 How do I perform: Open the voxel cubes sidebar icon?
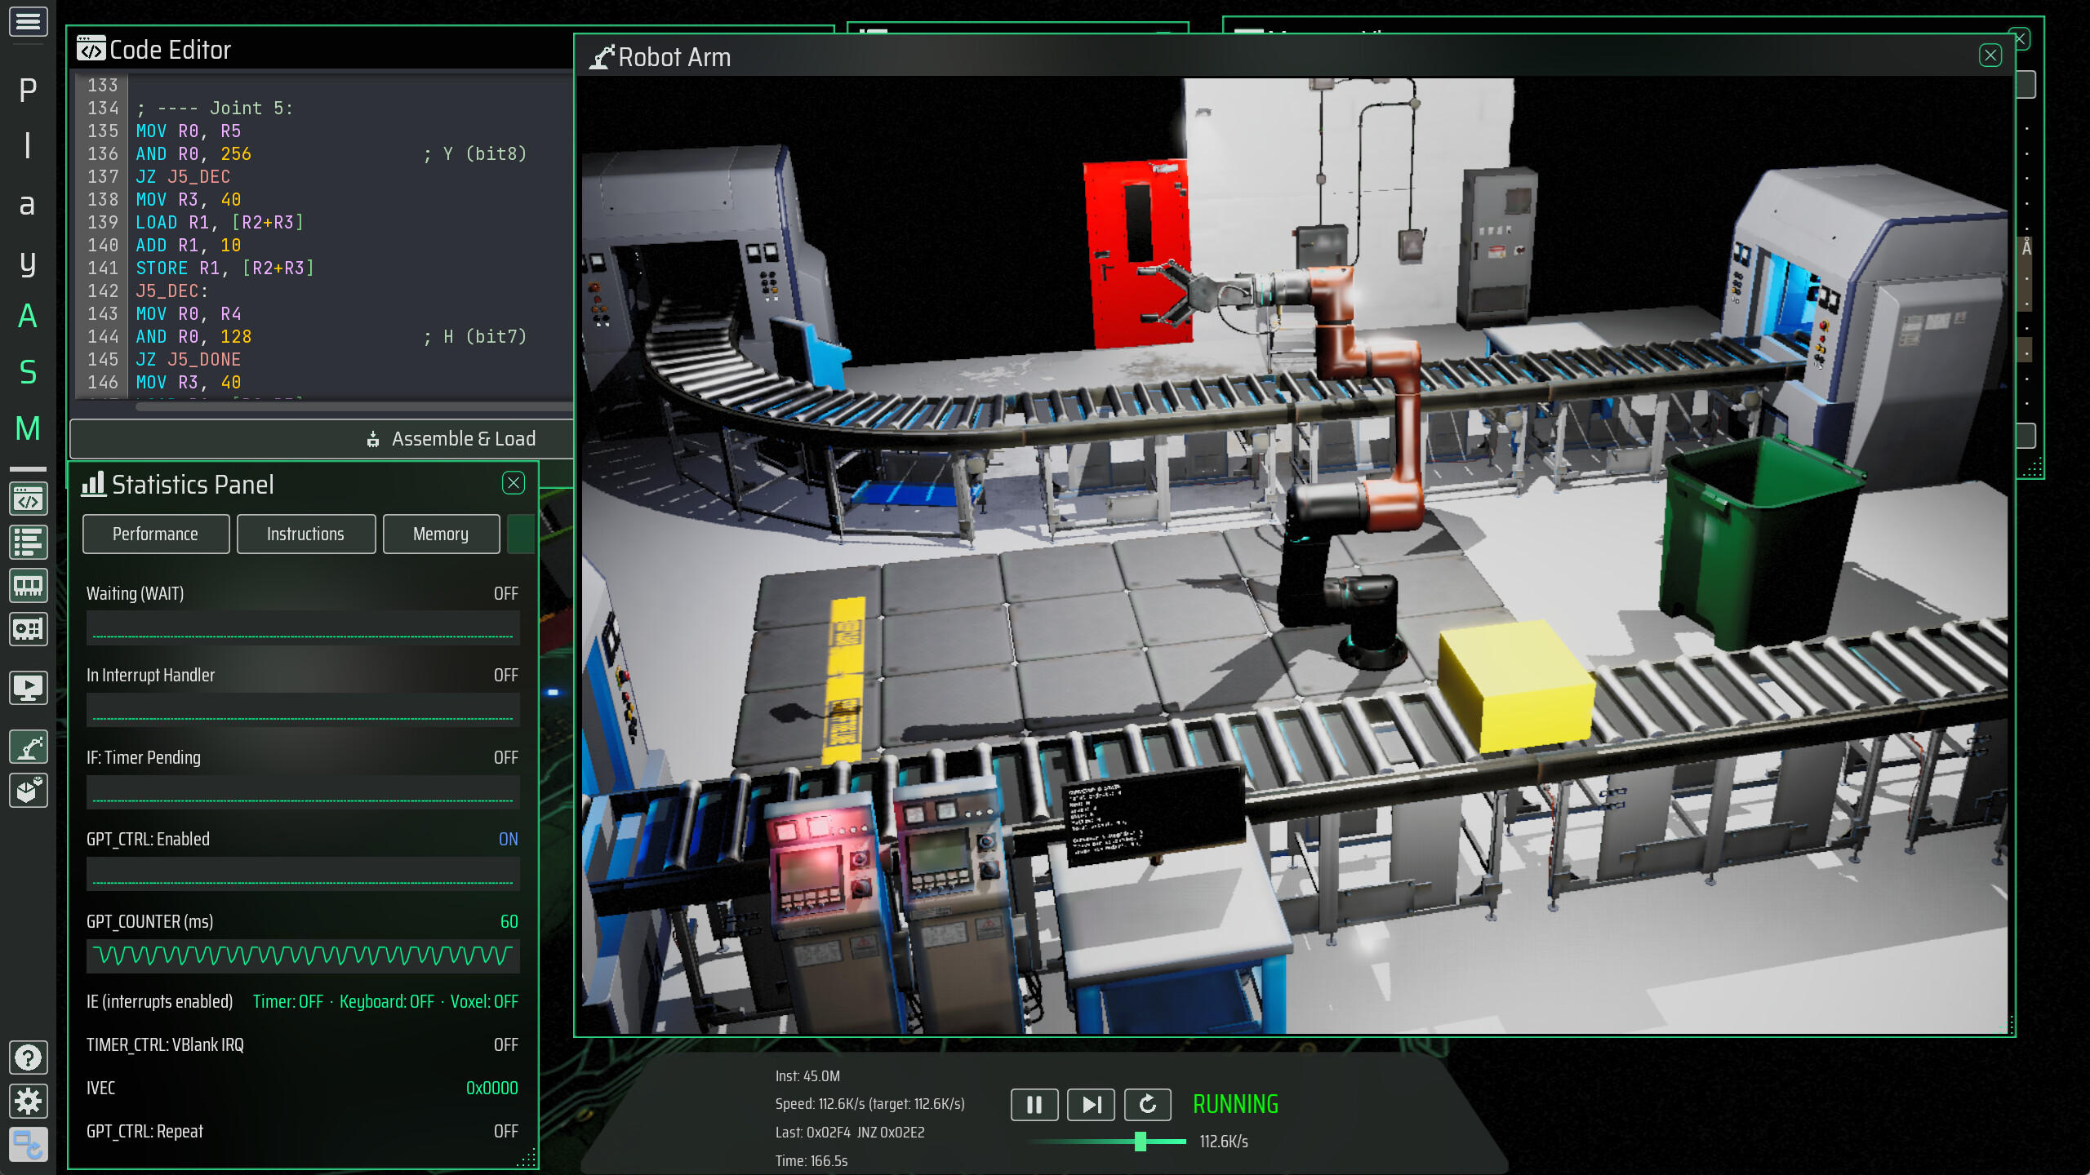pyautogui.click(x=28, y=790)
